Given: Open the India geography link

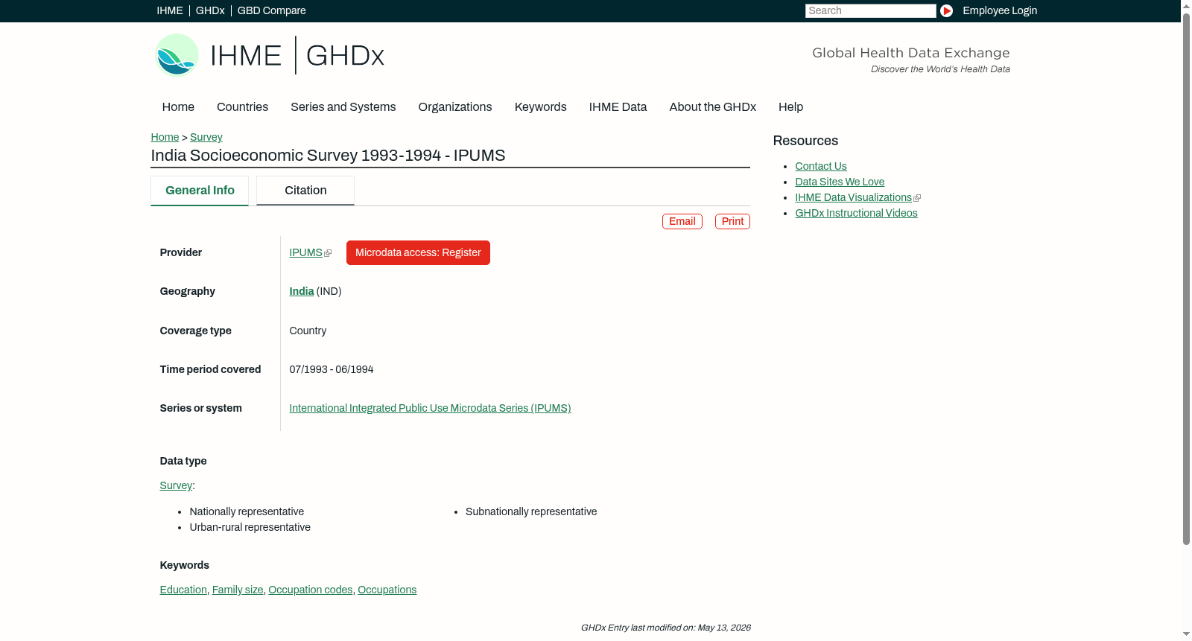Looking at the screenshot, I should point(301,291).
